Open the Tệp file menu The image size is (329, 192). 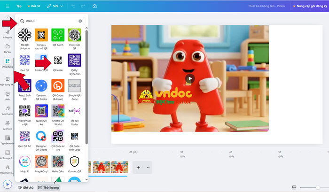[x=19, y=6]
